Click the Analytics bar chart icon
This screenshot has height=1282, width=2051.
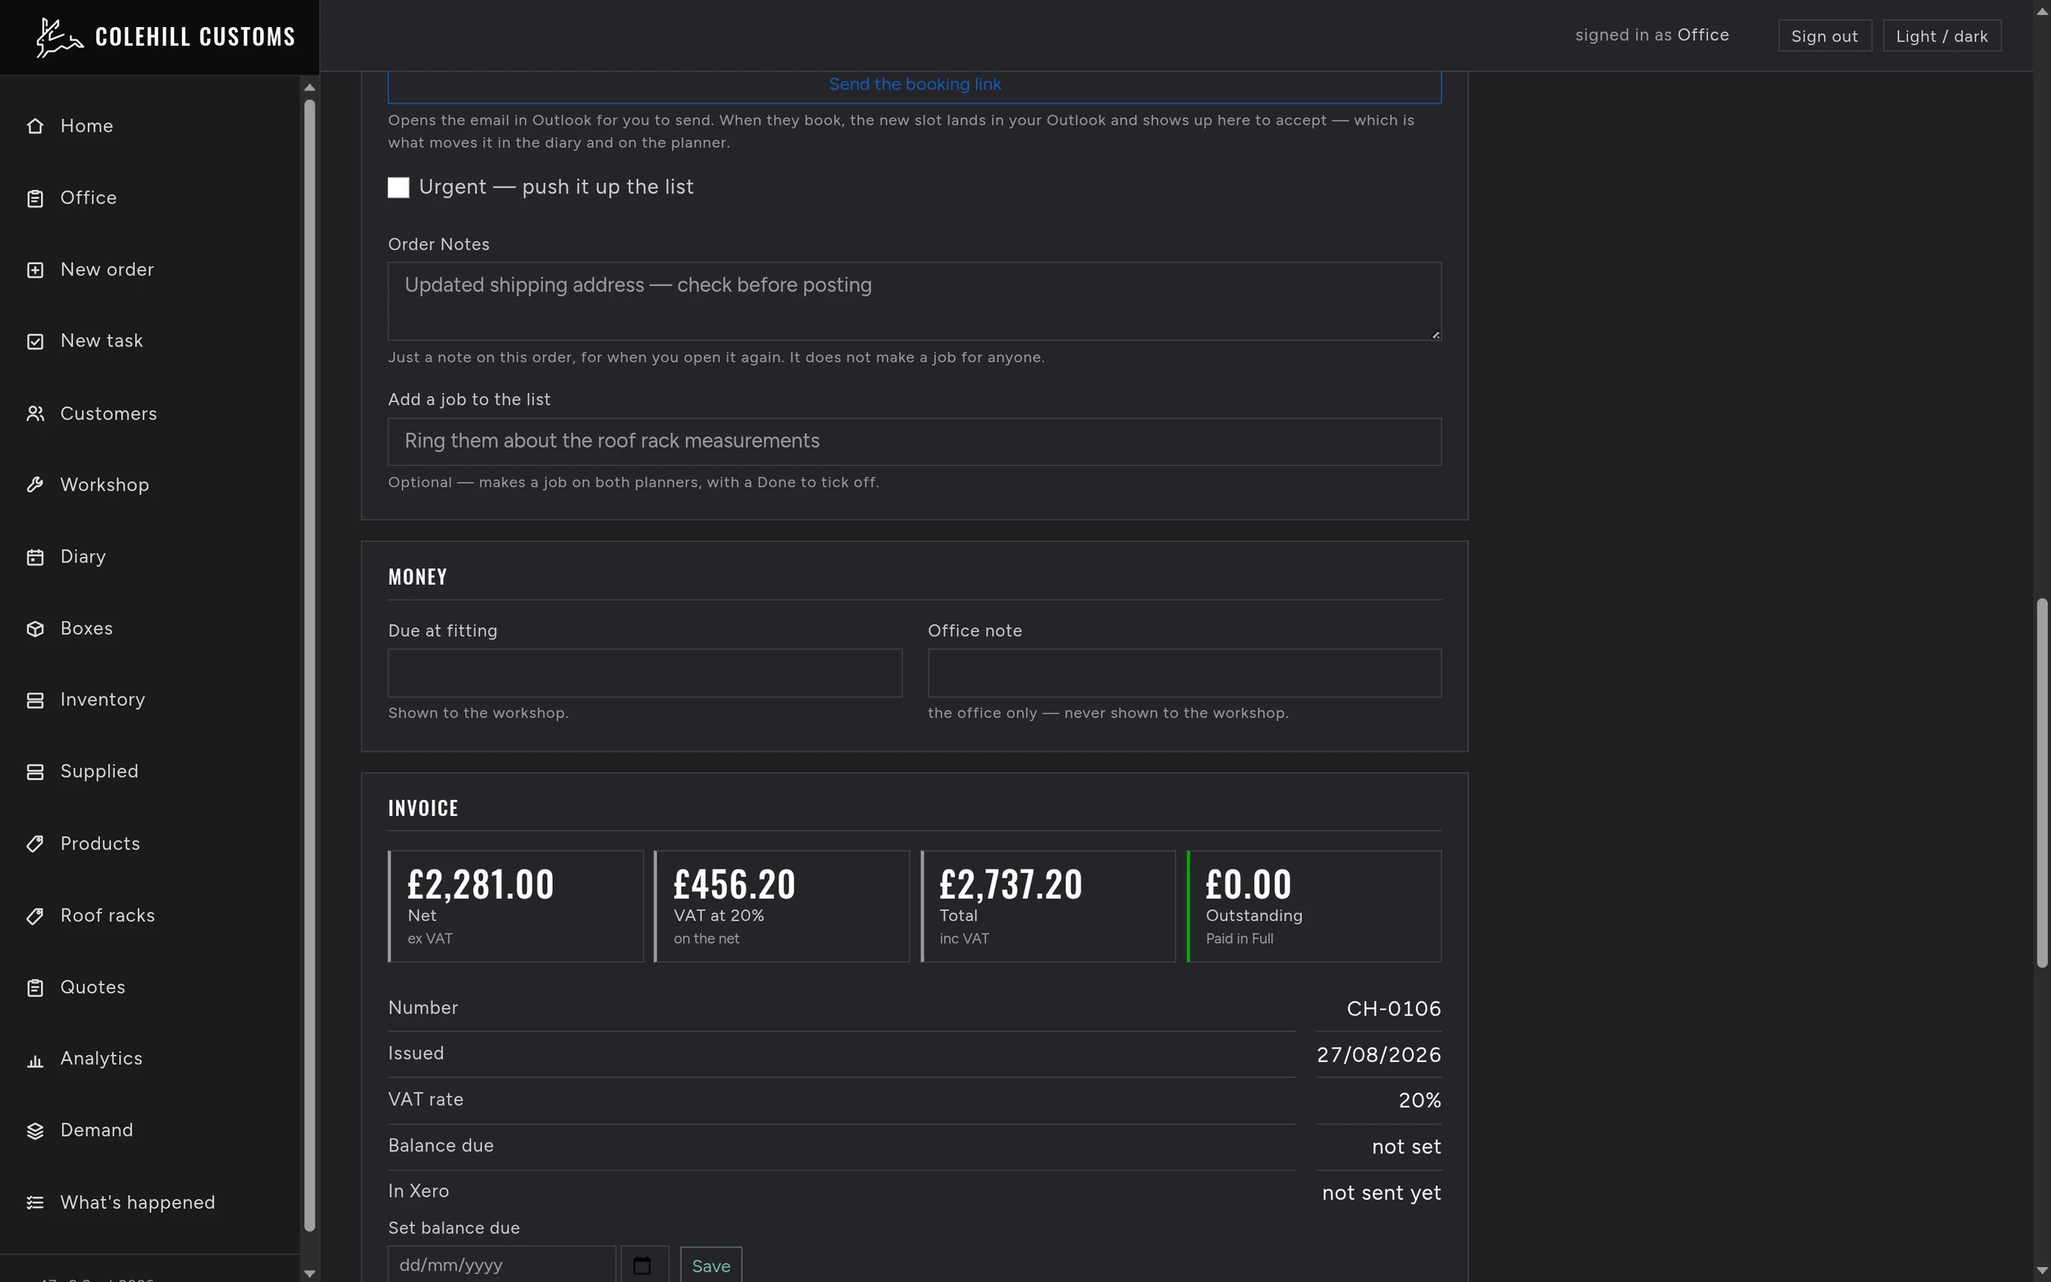(34, 1060)
